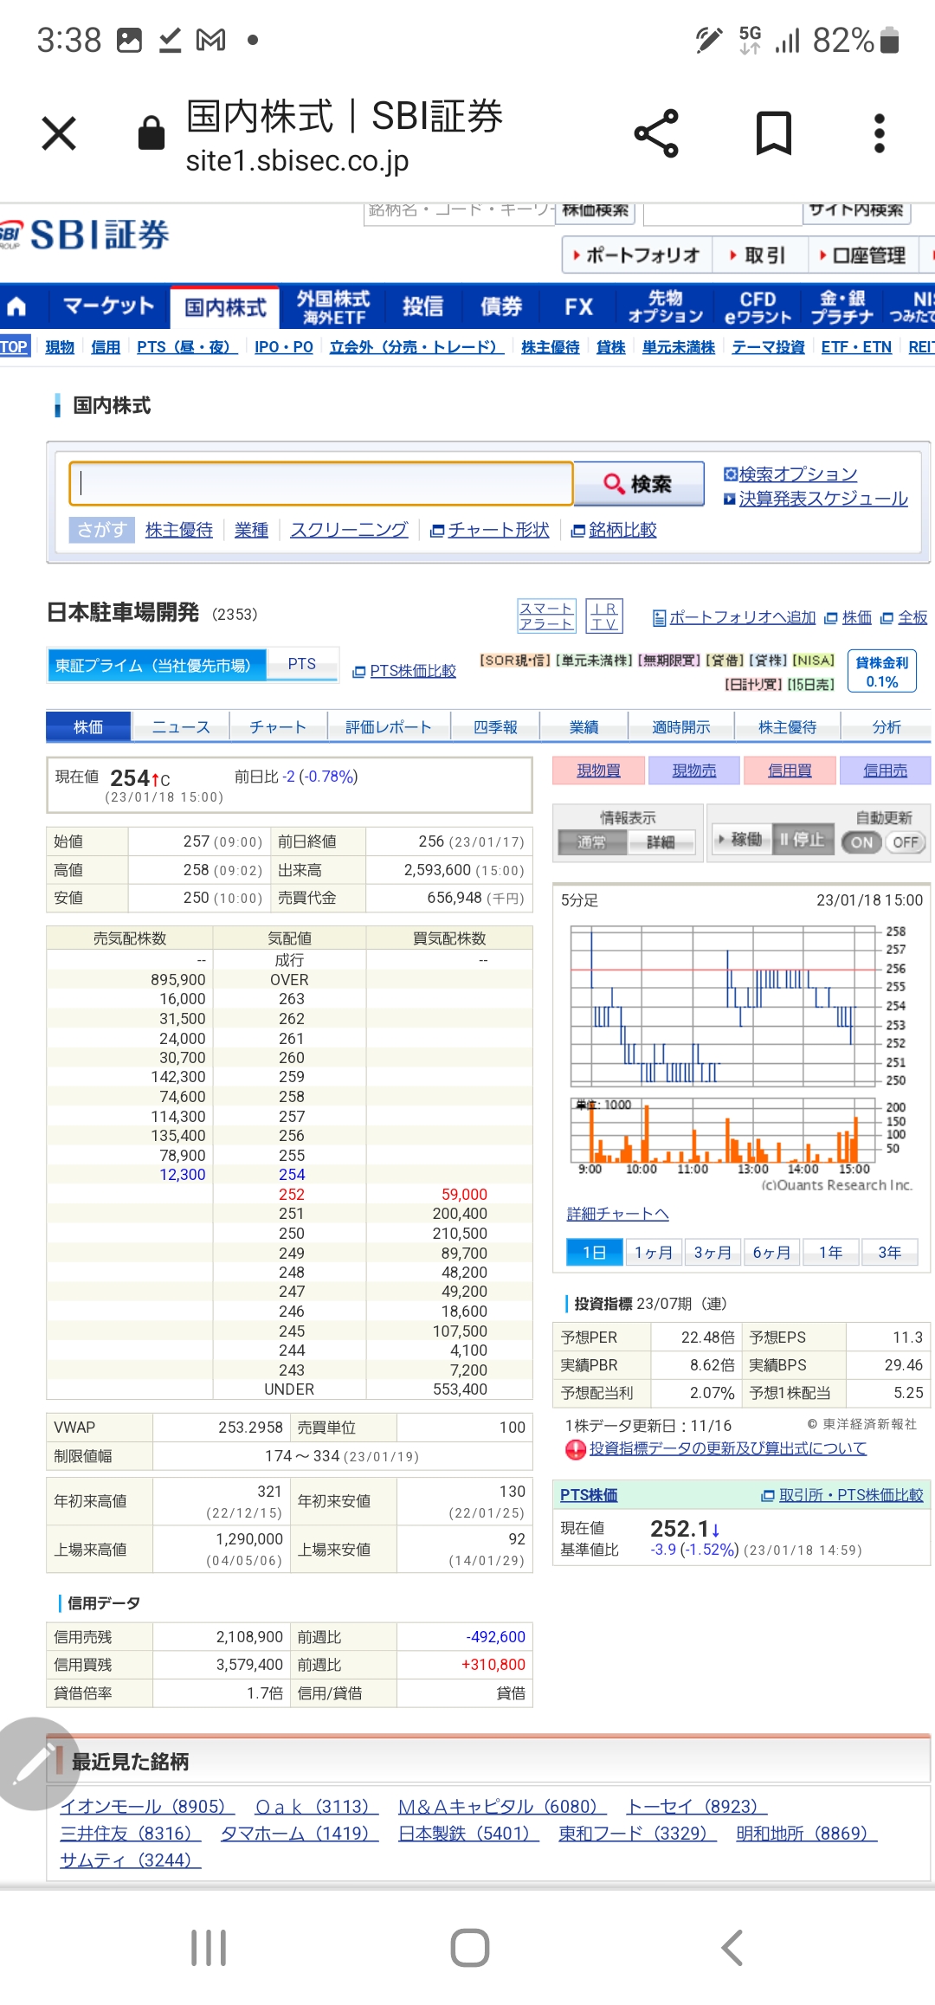Image resolution: width=935 pixels, height=2005 pixels.
Task: Open スマートアラート icon
Action: (546, 616)
